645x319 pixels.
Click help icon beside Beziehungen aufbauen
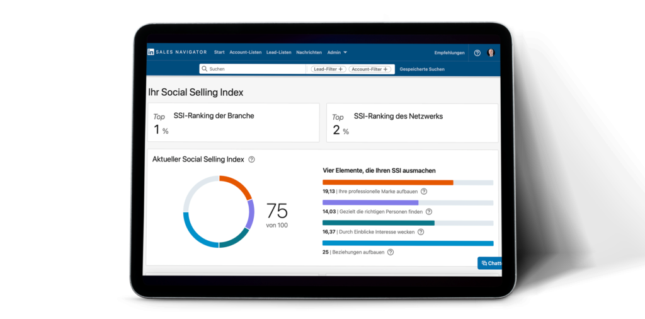(x=391, y=252)
